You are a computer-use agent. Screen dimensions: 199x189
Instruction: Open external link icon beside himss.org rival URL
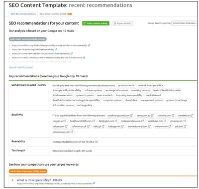tap(89, 45)
